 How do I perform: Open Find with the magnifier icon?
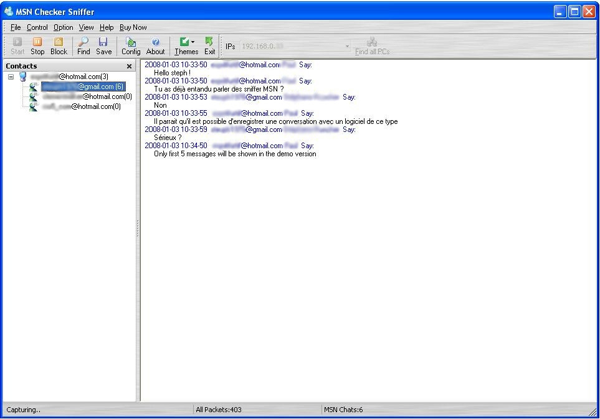tap(83, 42)
